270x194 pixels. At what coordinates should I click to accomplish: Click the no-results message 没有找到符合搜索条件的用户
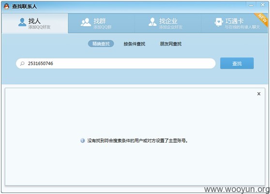[x=137, y=141]
